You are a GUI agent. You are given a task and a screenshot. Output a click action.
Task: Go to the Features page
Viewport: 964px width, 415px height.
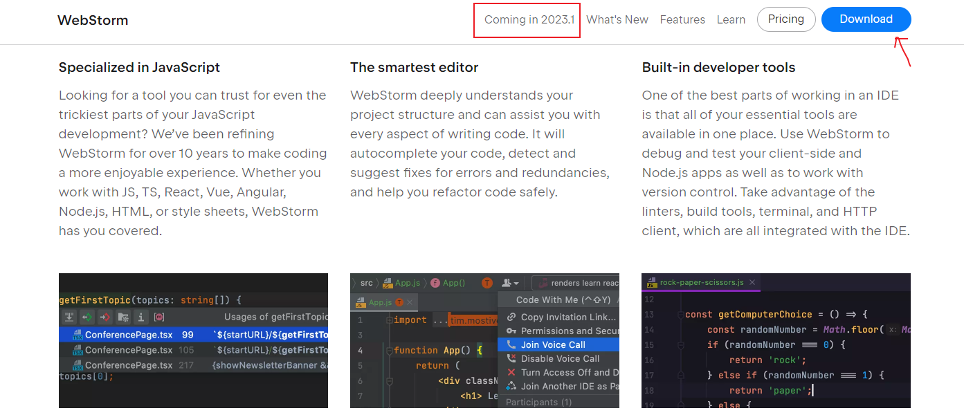[682, 19]
